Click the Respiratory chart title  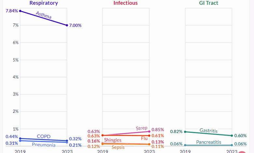(x=44, y=3)
